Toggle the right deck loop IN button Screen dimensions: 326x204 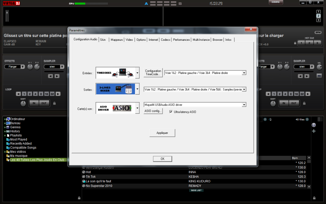tap(284, 103)
